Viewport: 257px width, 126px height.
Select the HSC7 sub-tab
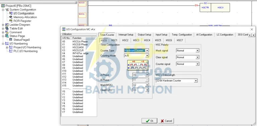pyautogui.click(x=180, y=40)
